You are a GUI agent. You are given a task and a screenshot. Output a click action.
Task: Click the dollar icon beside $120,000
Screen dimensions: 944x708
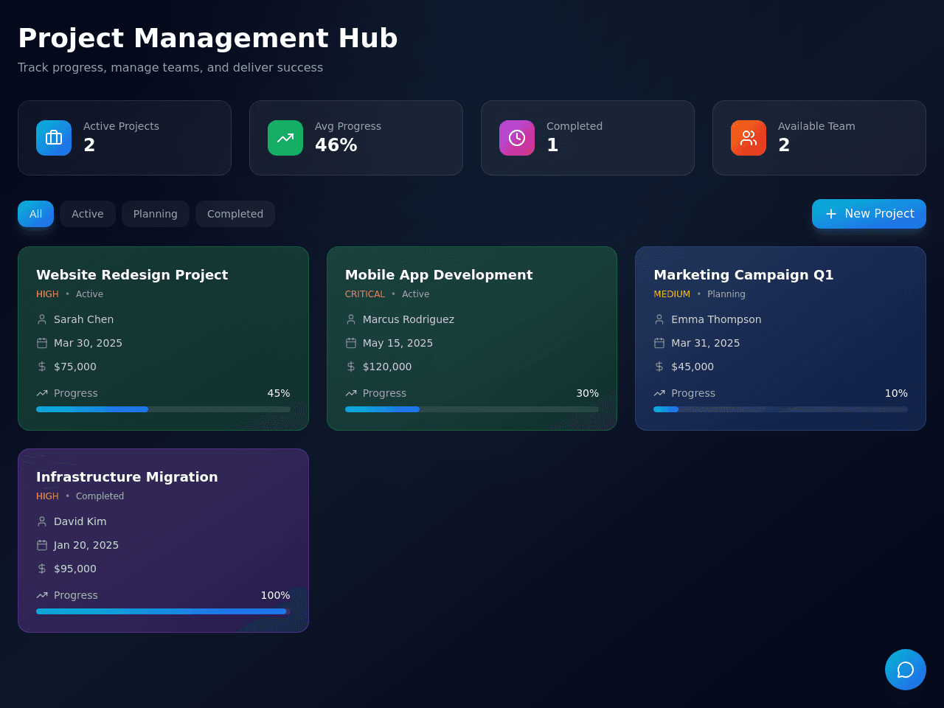[x=351, y=367]
